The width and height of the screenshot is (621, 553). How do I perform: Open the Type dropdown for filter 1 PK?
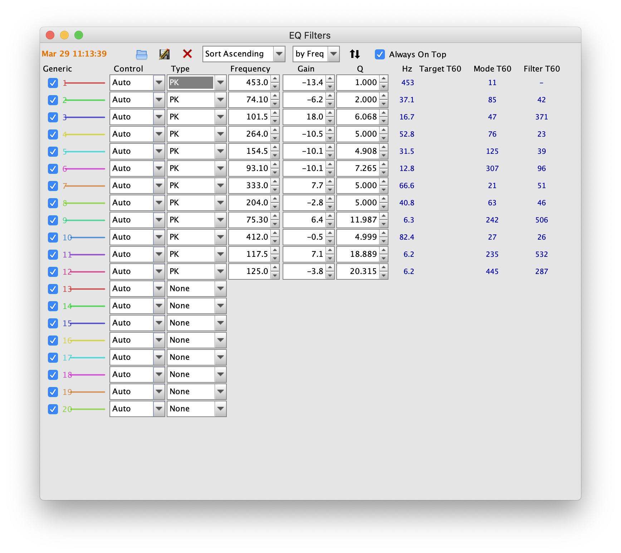(x=197, y=83)
